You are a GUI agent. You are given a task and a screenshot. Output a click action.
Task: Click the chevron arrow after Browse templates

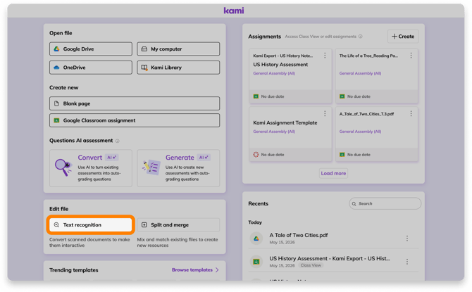click(217, 269)
